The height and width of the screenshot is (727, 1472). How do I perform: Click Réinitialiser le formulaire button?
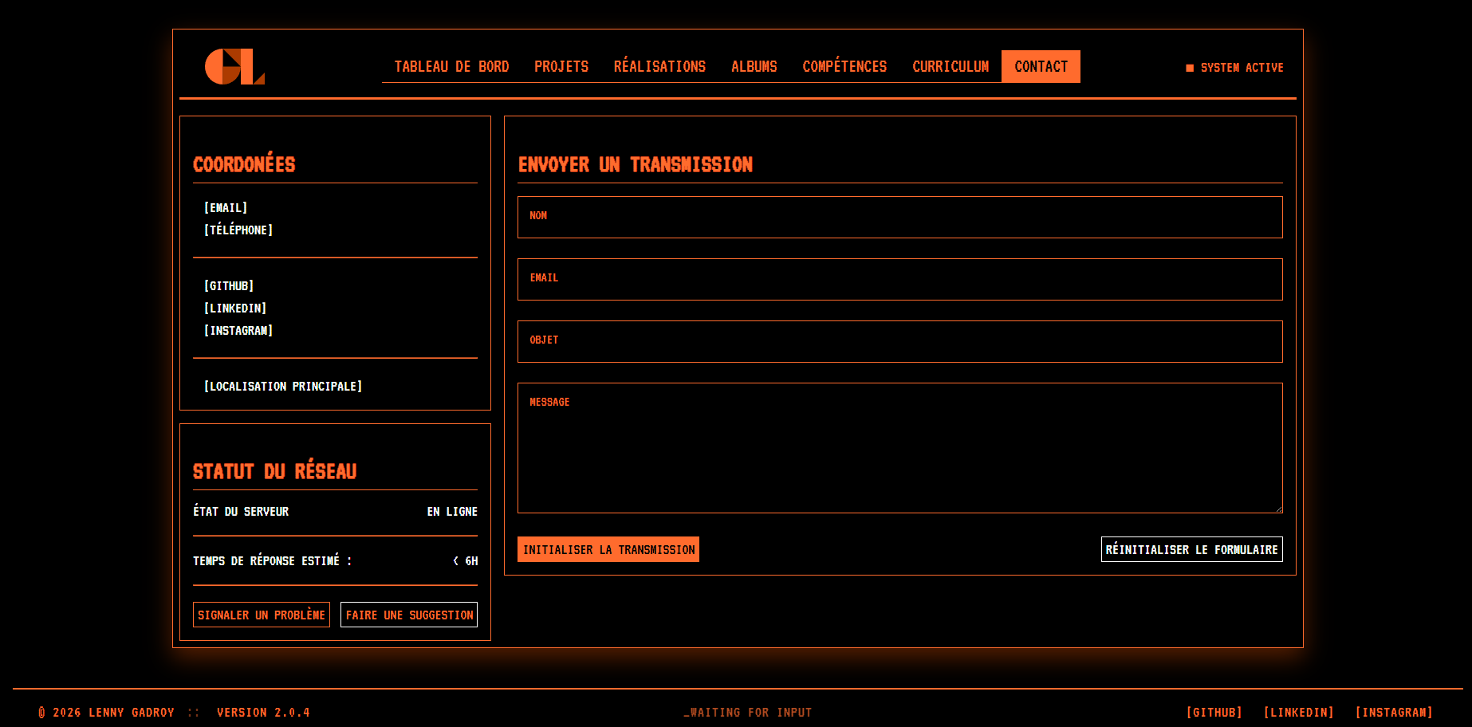coord(1191,549)
